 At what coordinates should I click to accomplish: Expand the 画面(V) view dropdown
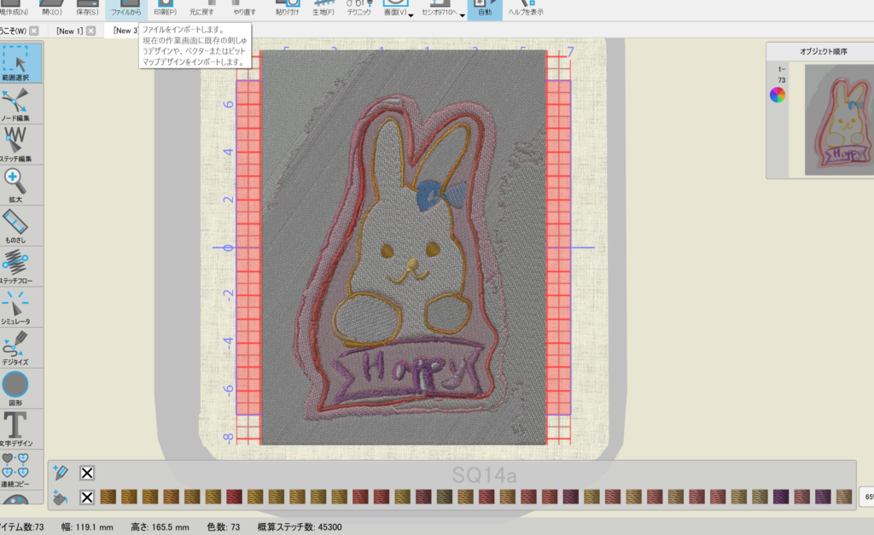[x=411, y=15]
